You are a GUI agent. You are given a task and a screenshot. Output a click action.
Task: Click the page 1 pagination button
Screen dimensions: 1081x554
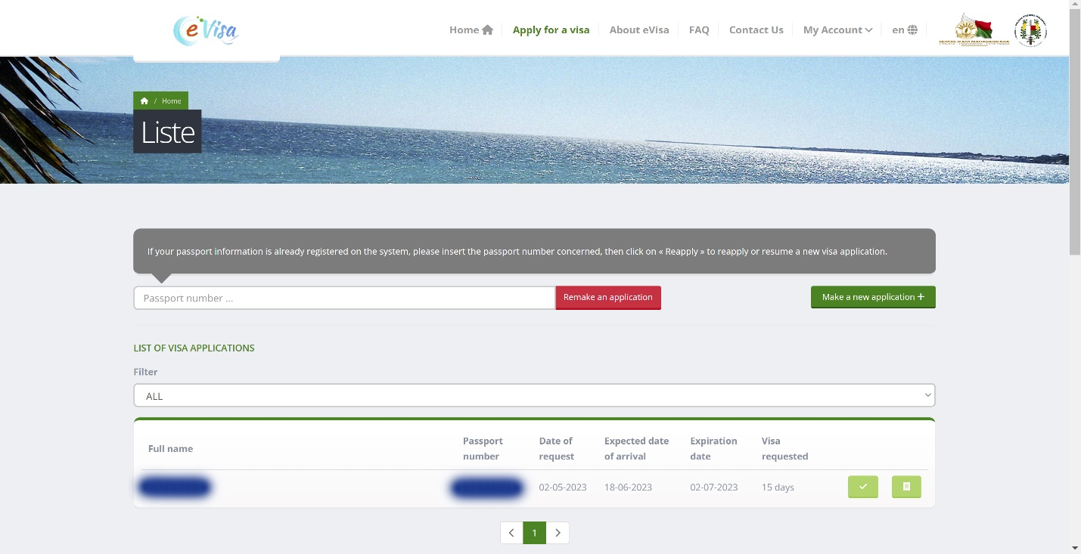point(534,533)
